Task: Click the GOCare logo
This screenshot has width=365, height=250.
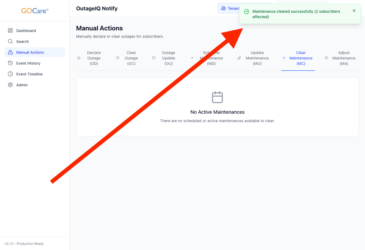Action: point(35,11)
